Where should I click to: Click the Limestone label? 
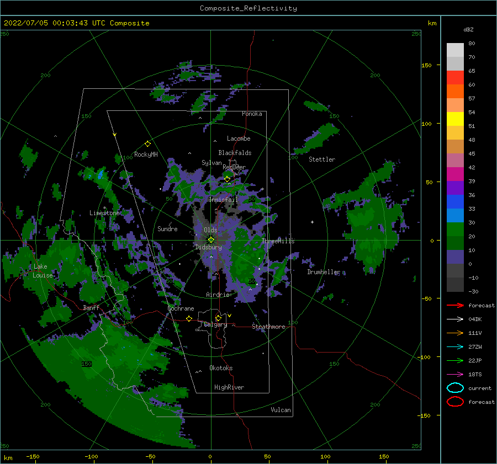pos(104,213)
